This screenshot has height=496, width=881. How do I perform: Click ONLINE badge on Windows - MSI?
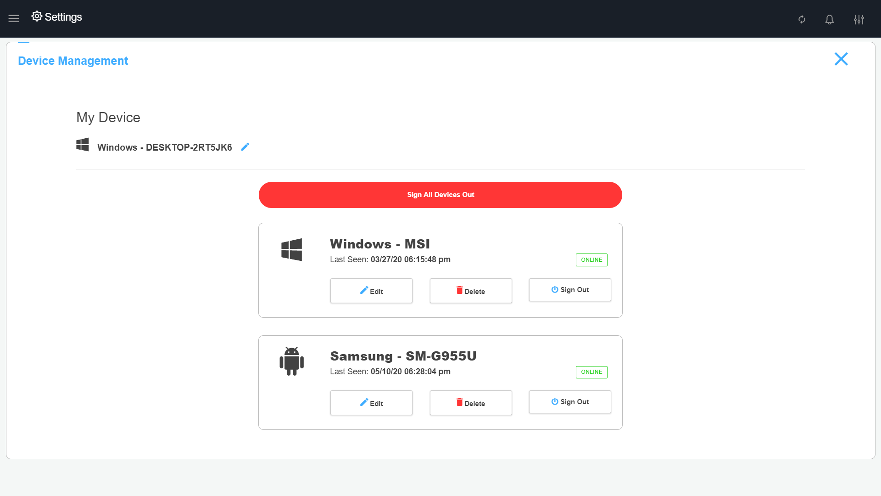click(x=591, y=260)
